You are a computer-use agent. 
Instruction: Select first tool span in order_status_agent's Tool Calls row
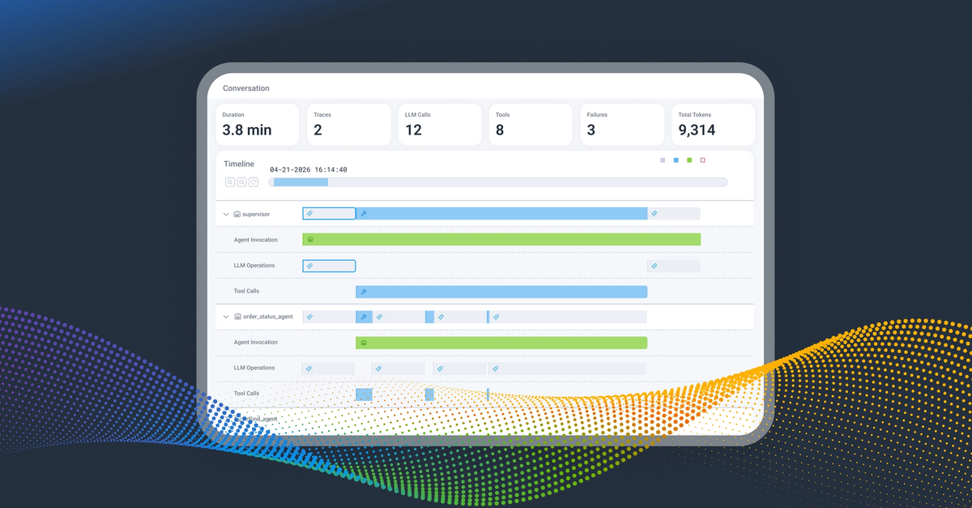[x=364, y=395]
